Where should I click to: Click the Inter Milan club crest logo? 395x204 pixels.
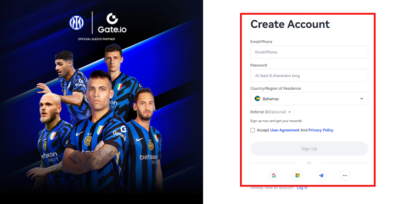tap(77, 23)
